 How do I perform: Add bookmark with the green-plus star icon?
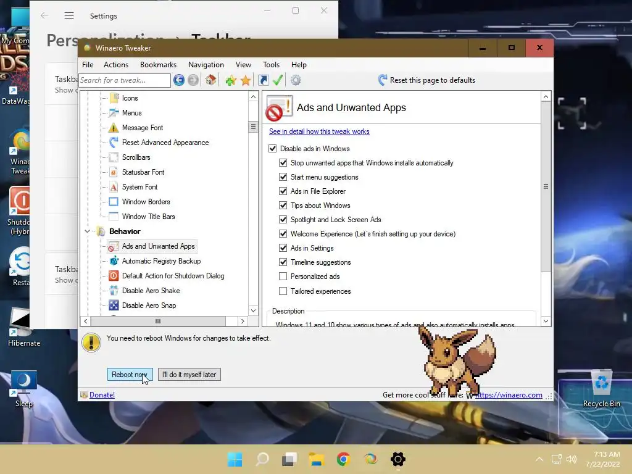[231, 80]
